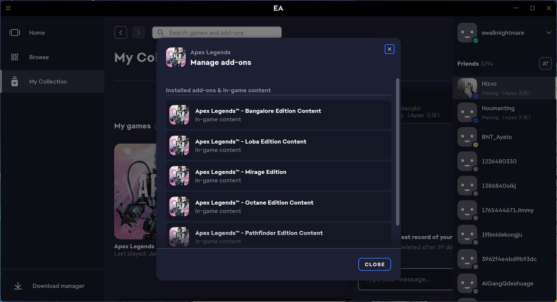Click the Search games and add-ons field
This screenshot has height=302, width=557.
pos(217,32)
